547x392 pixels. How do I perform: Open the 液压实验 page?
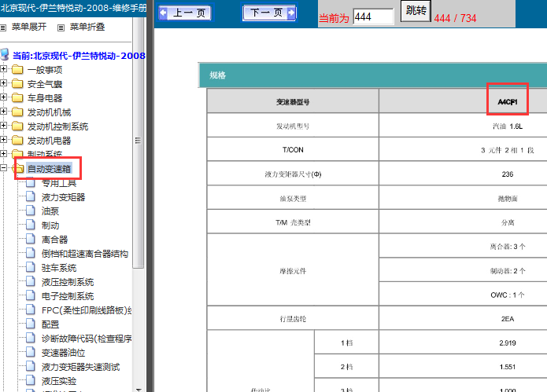pos(59,381)
